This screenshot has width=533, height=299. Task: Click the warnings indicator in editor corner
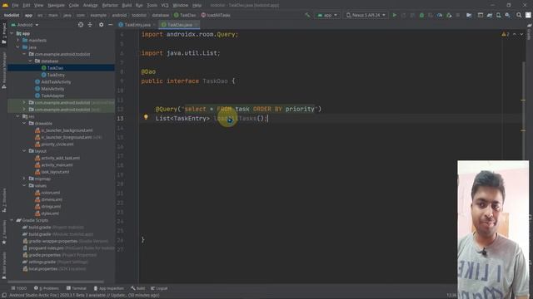coord(506,34)
